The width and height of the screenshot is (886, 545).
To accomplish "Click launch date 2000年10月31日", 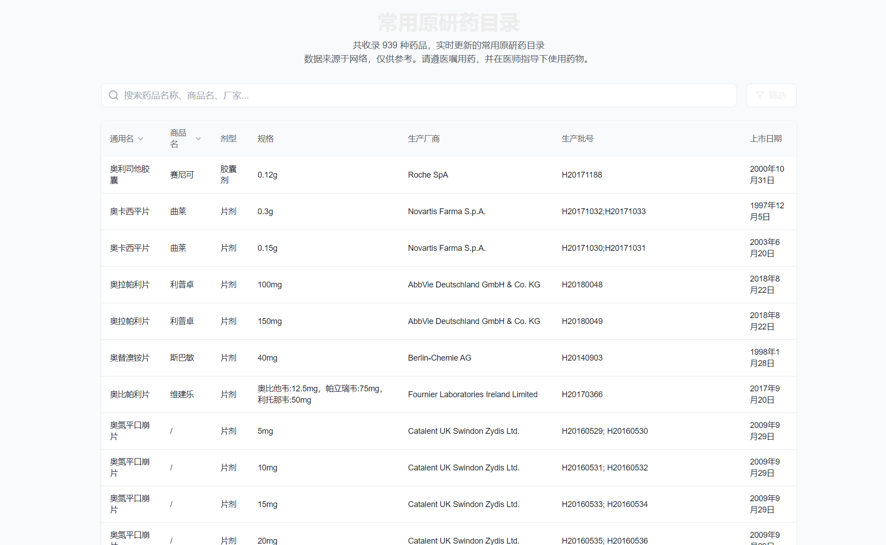I will point(767,174).
